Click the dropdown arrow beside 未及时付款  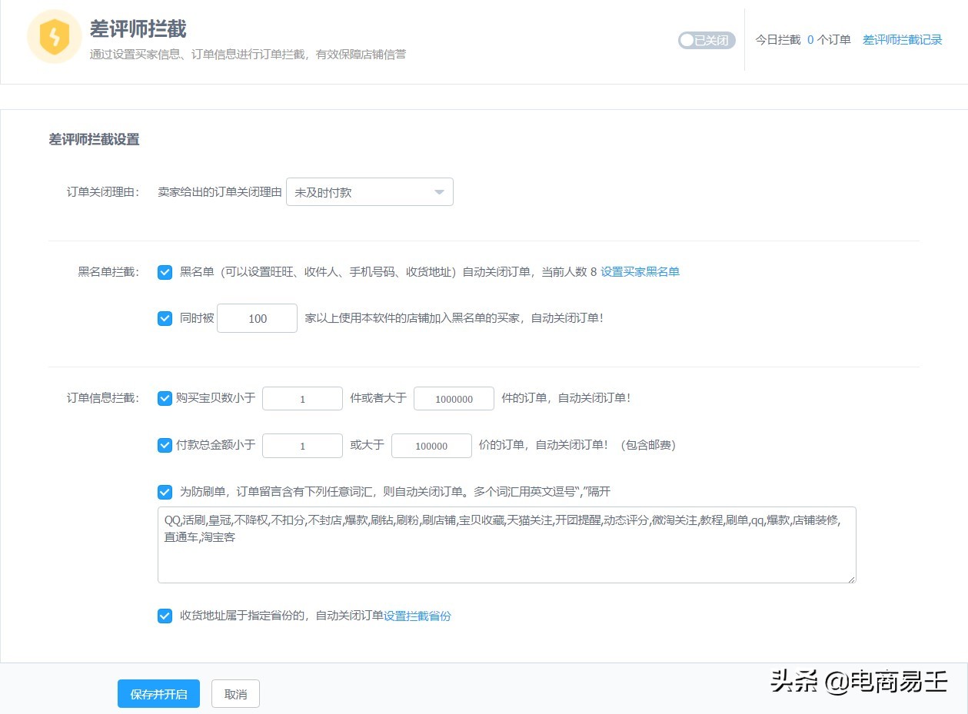pyautogui.click(x=439, y=191)
